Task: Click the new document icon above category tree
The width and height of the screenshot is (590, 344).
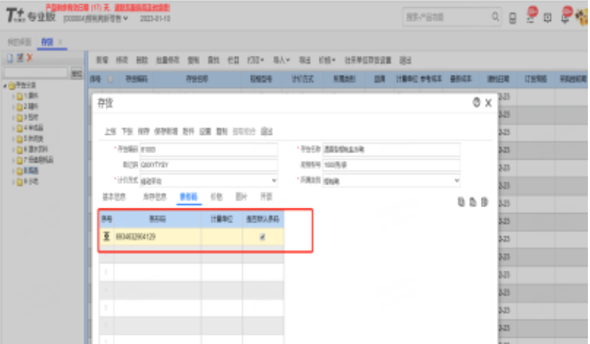Action: tap(10, 57)
